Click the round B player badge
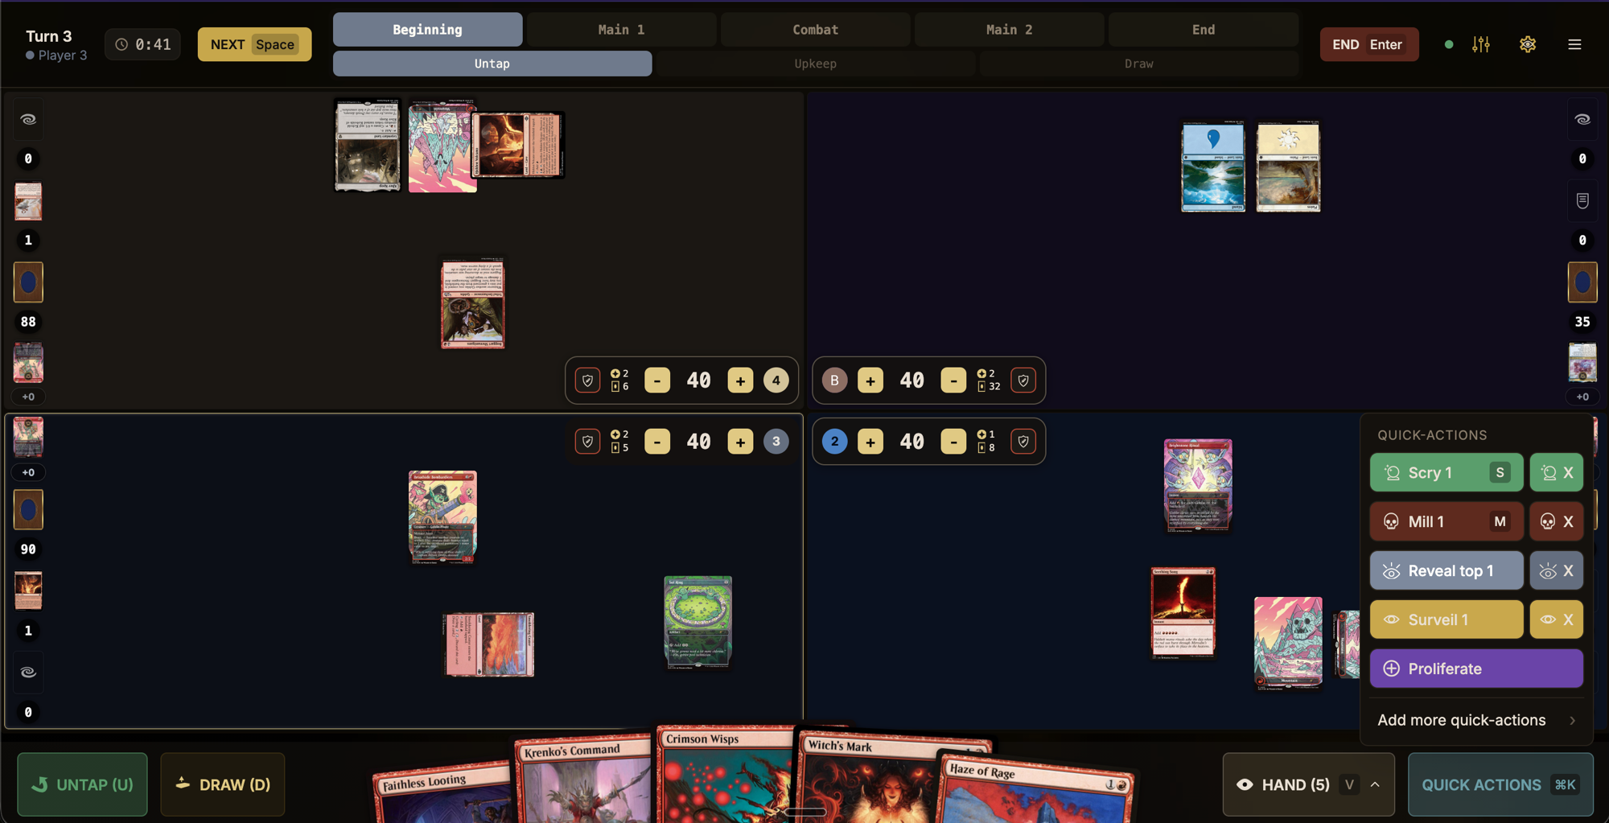This screenshot has width=1609, height=823. click(835, 381)
